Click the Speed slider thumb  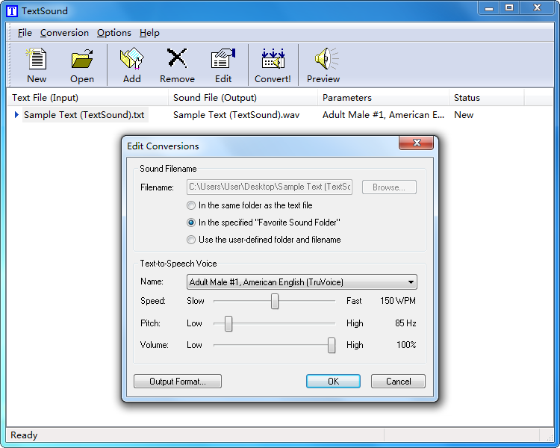pyautogui.click(x=275, y=301)
